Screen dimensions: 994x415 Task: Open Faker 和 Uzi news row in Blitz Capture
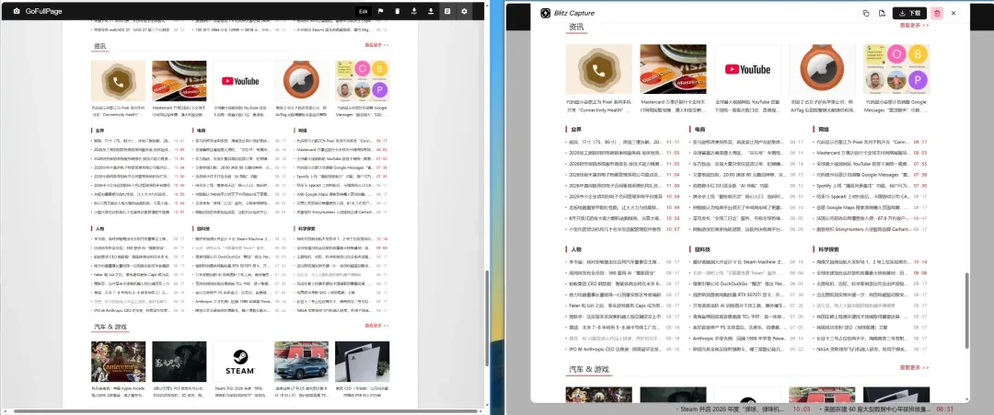click(624, 305)
